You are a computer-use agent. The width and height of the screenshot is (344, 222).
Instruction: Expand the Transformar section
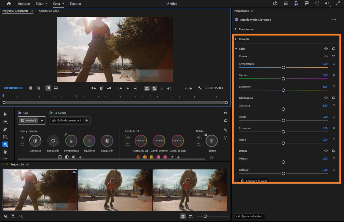coord(246,29)
